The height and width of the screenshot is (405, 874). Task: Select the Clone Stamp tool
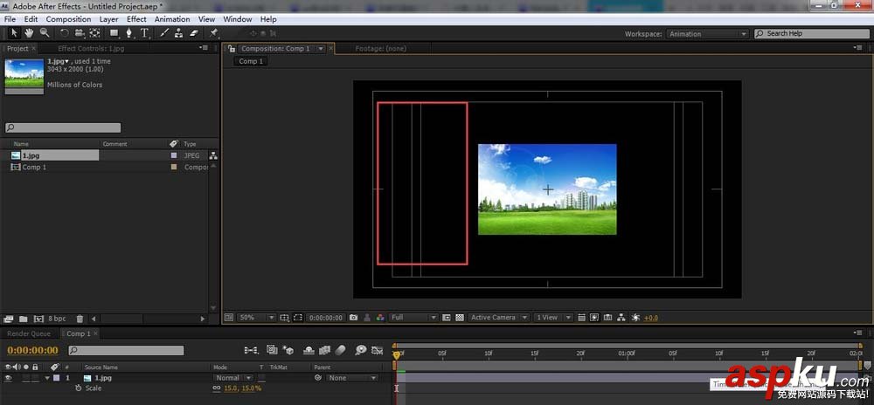[178, 33]
